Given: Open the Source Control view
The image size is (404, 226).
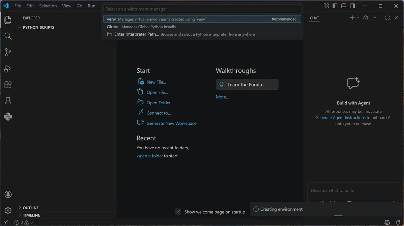Looking at the screenshot, I should click(8, 52).
